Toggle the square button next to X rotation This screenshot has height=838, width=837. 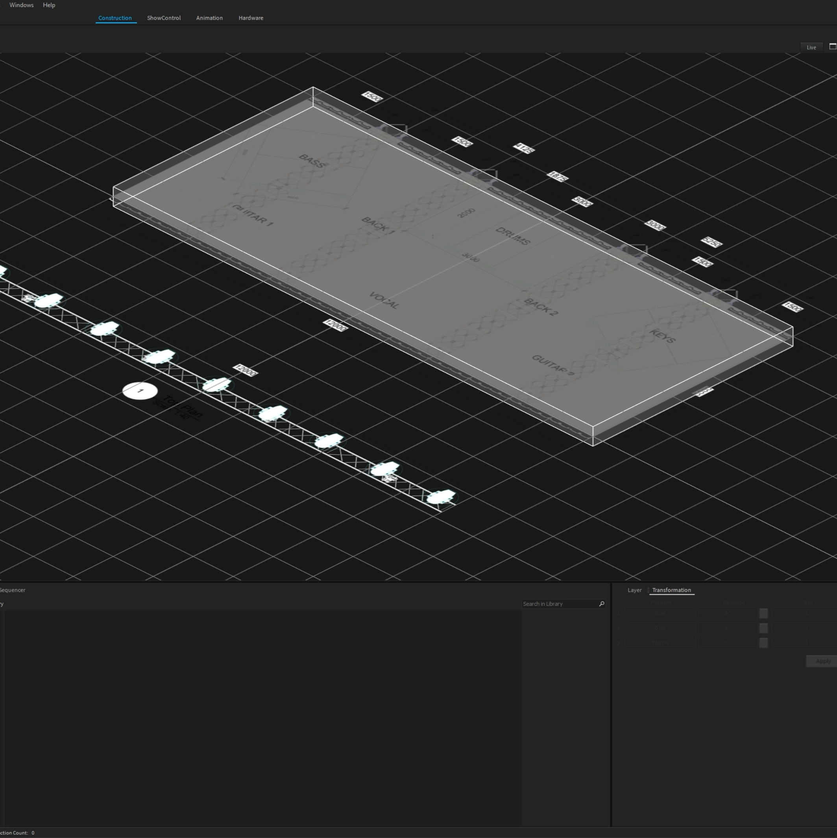(x=763, y=613)
